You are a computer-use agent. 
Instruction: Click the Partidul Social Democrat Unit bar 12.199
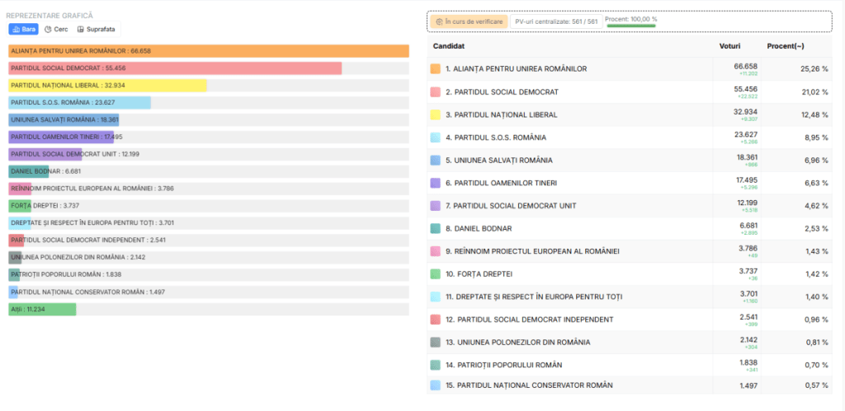45,154
